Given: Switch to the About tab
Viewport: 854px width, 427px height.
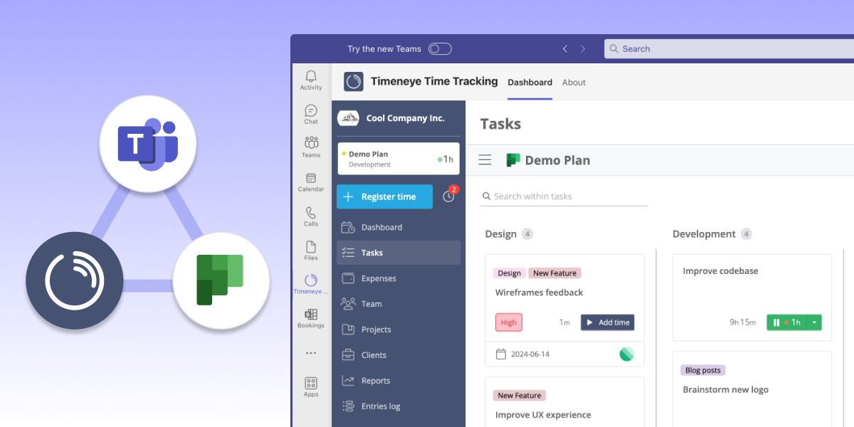Looking at the screenshot, I should pyautogui.click(x=574, y=82).
